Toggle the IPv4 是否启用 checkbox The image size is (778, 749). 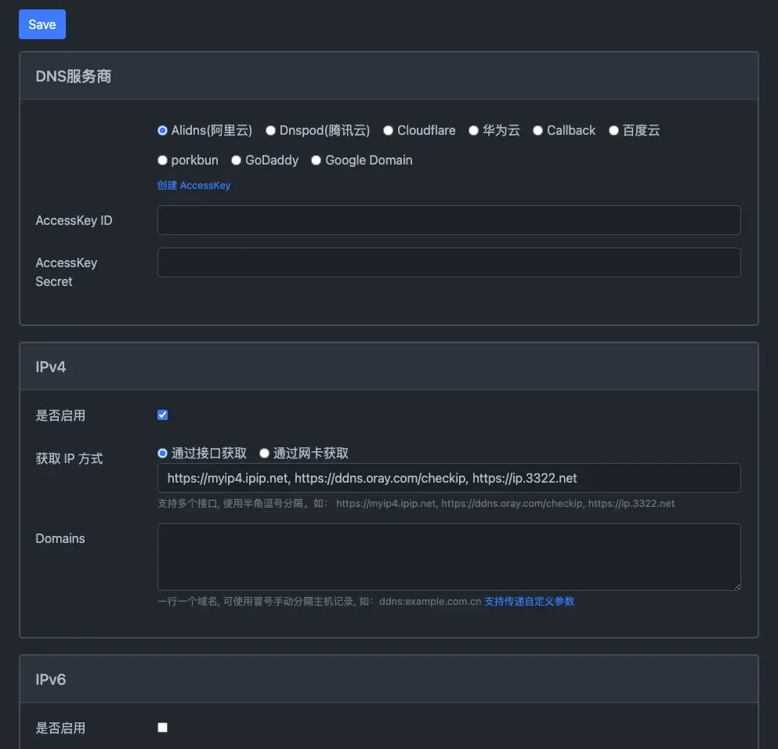click(163, 414)
